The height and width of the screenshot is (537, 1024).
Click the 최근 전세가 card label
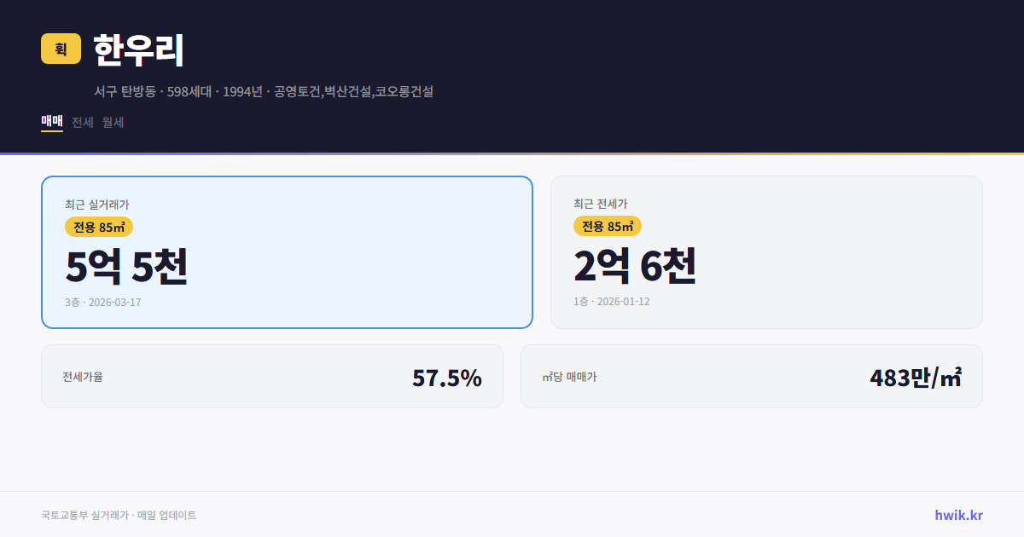(601, 204)
